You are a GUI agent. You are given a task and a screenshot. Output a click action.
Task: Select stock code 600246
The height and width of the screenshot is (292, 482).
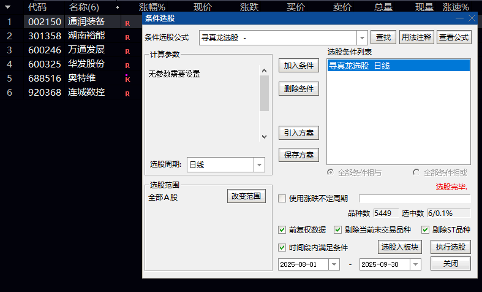click(x=45, y=50)
